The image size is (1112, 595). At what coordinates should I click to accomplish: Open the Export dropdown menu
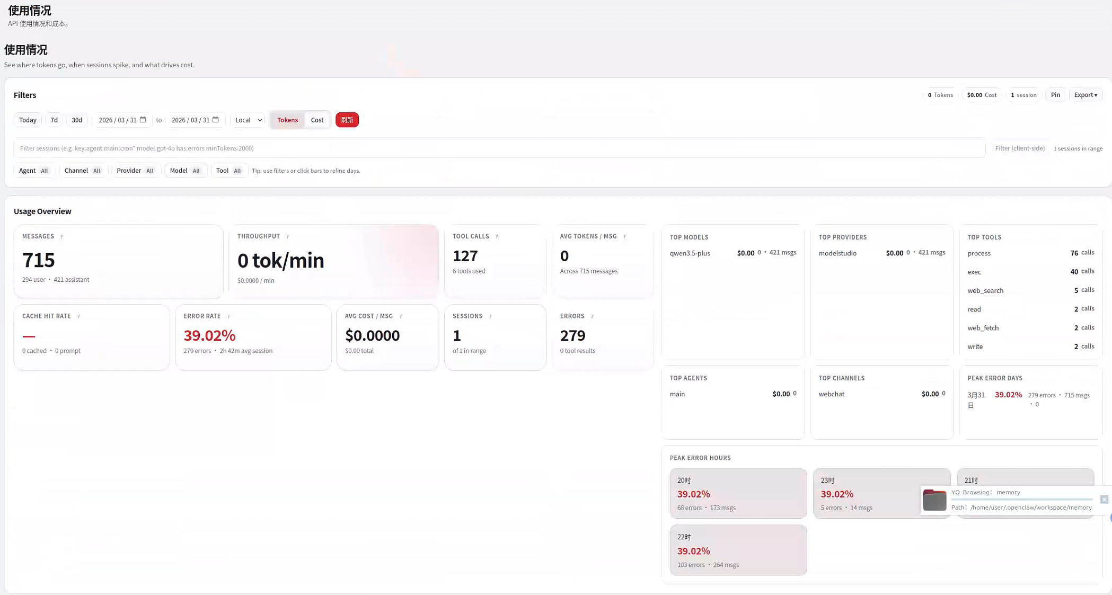[x=1085, y=95]
